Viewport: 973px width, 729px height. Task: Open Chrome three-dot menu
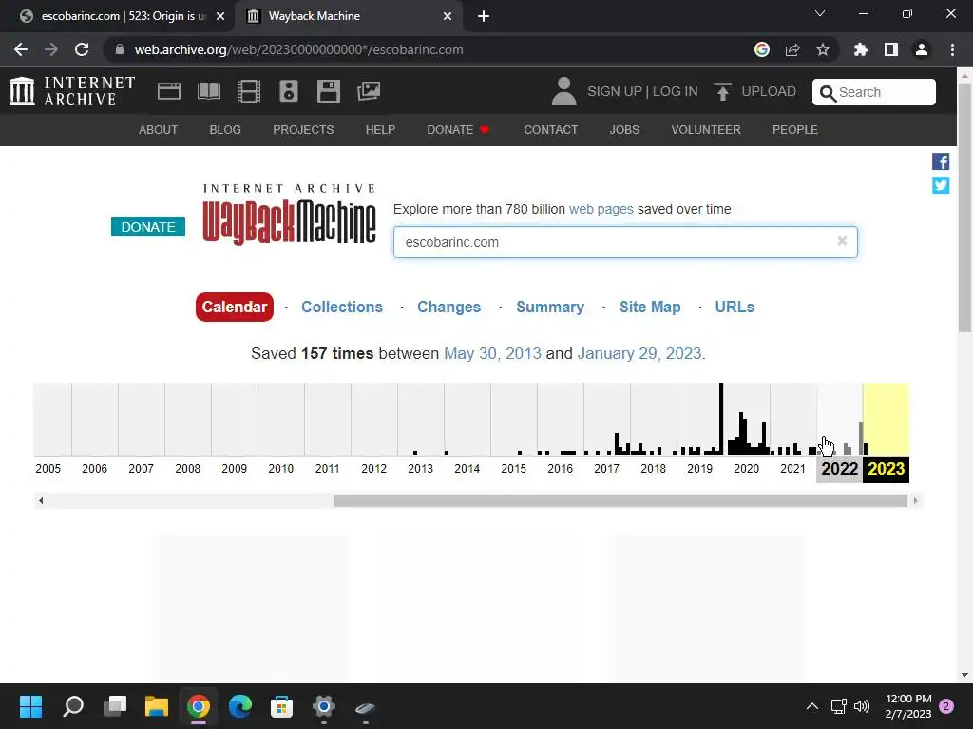[952, 49]
